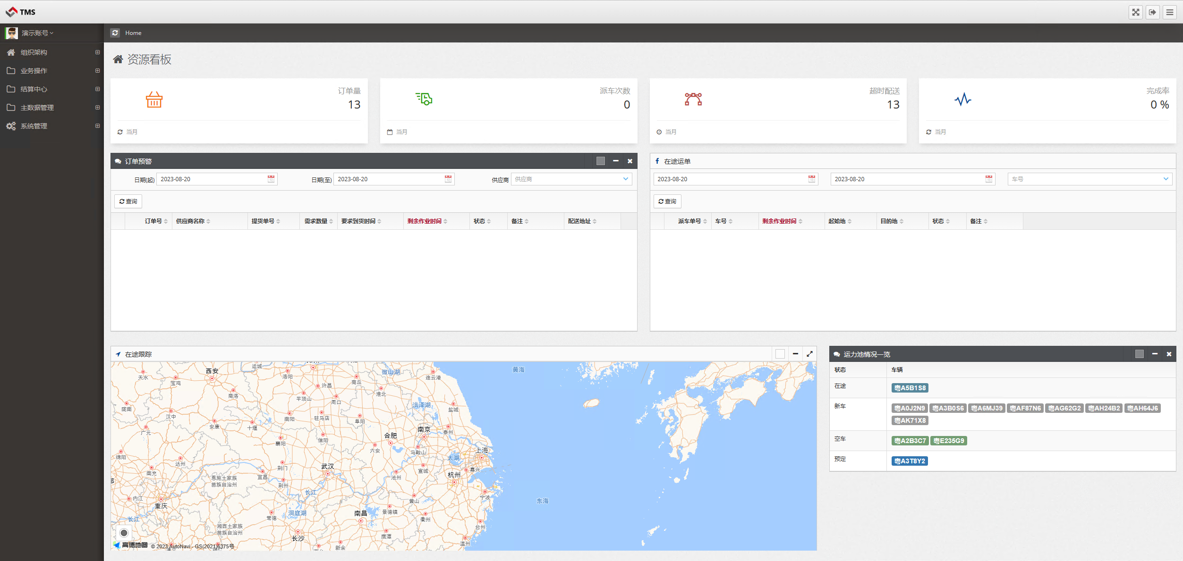This screenshot has height=561, width=1183.
Task: Click the logout icon in top bar
Action: pos(1153,12)
